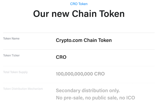Open the CRO Token link
The image size is (158, 106).
pyautogui.click(x=79, y=4)
